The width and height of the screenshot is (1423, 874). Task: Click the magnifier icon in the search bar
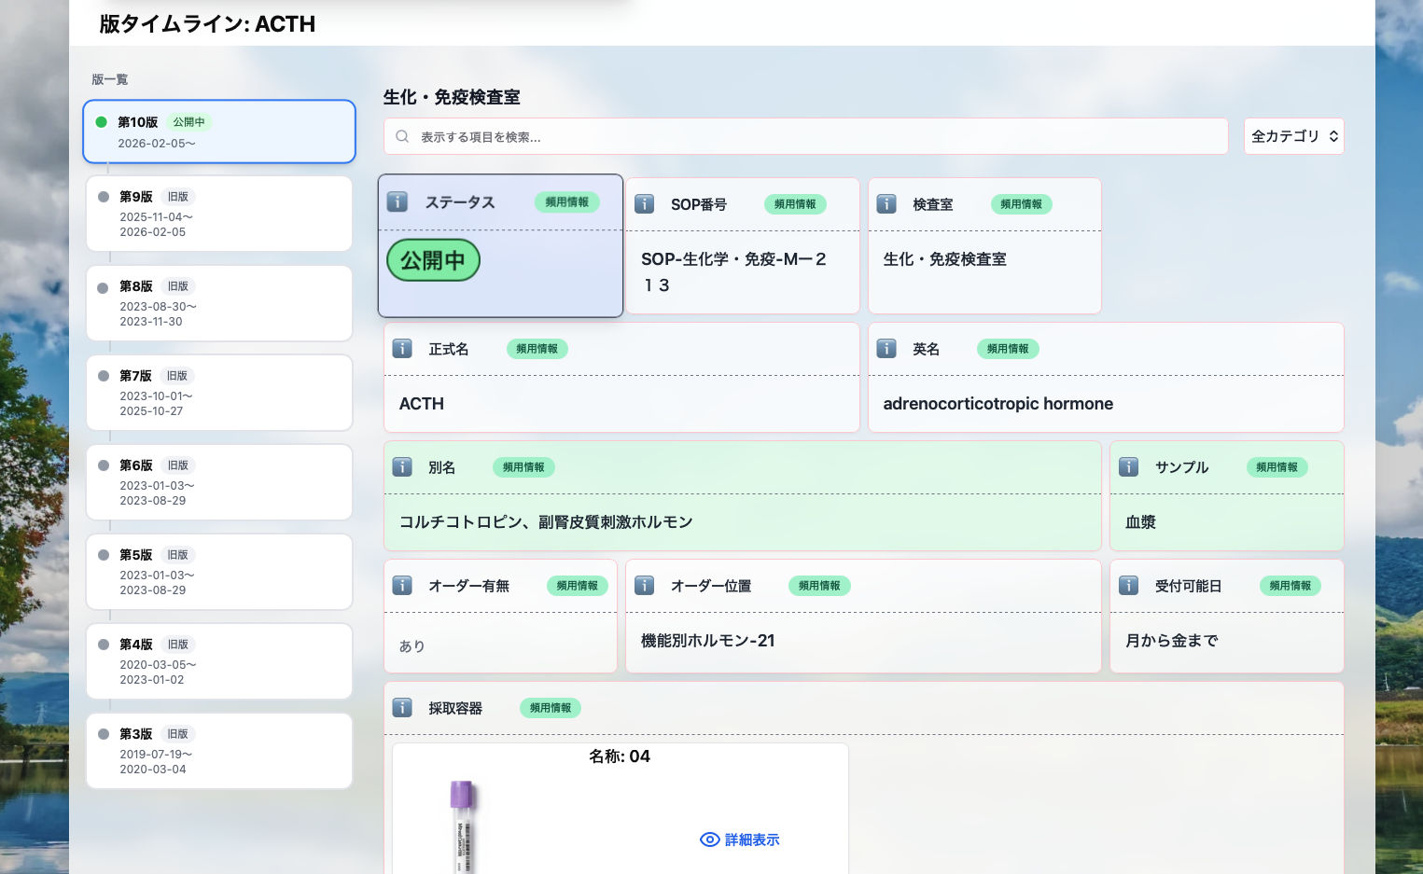coord(402,136)
